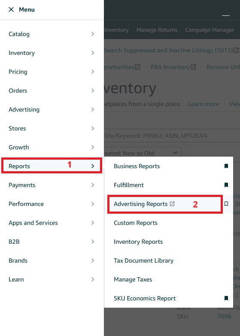Open Manage Taxes from submenu
Screen dimensions: 240x336
pyautogui.click(x=133, y=279)
